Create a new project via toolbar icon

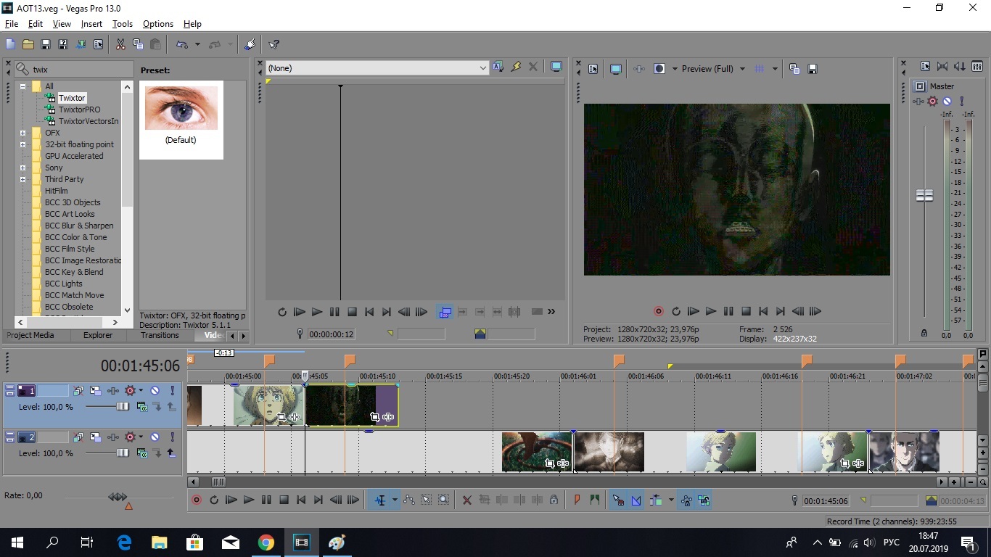tap(11, 44)
